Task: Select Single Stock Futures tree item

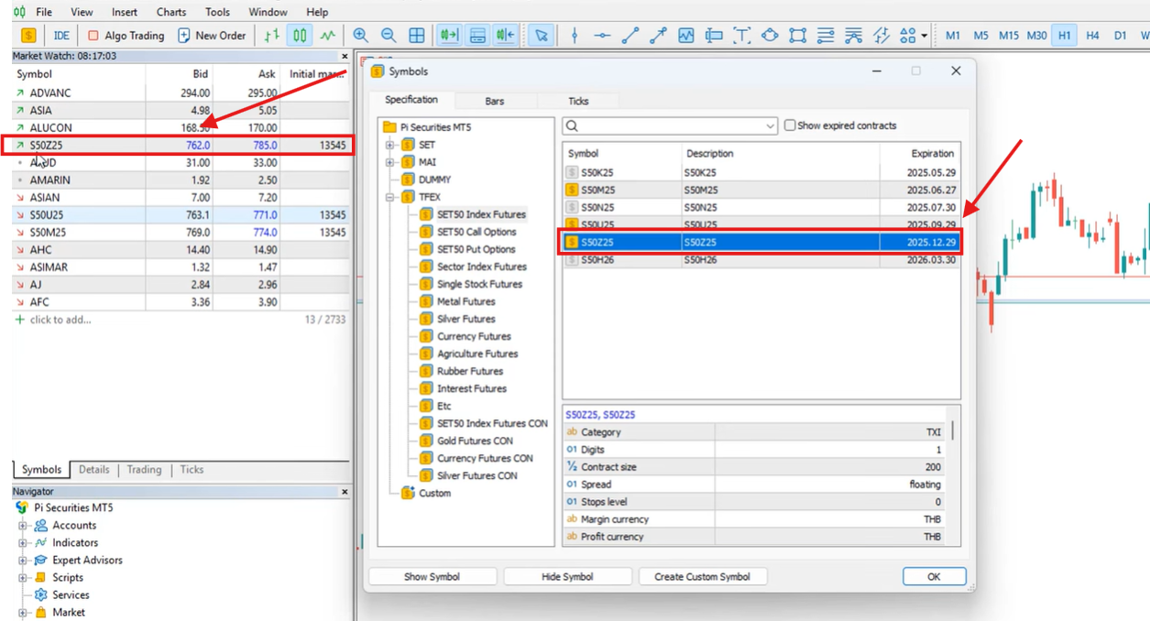Action: (479, 284)
